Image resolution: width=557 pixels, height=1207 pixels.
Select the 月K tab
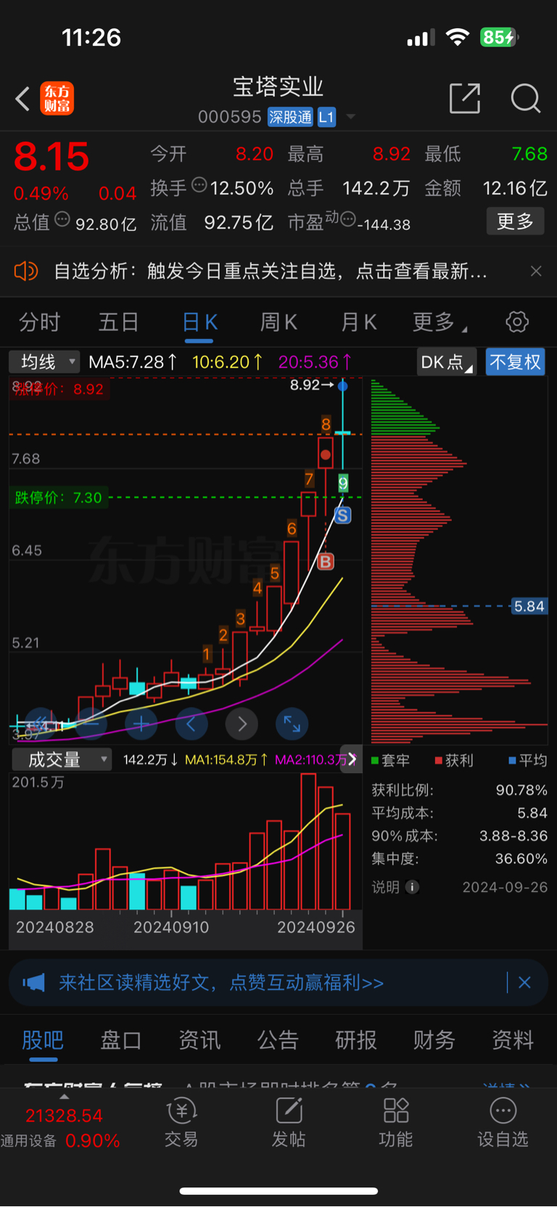pos(358,322)
